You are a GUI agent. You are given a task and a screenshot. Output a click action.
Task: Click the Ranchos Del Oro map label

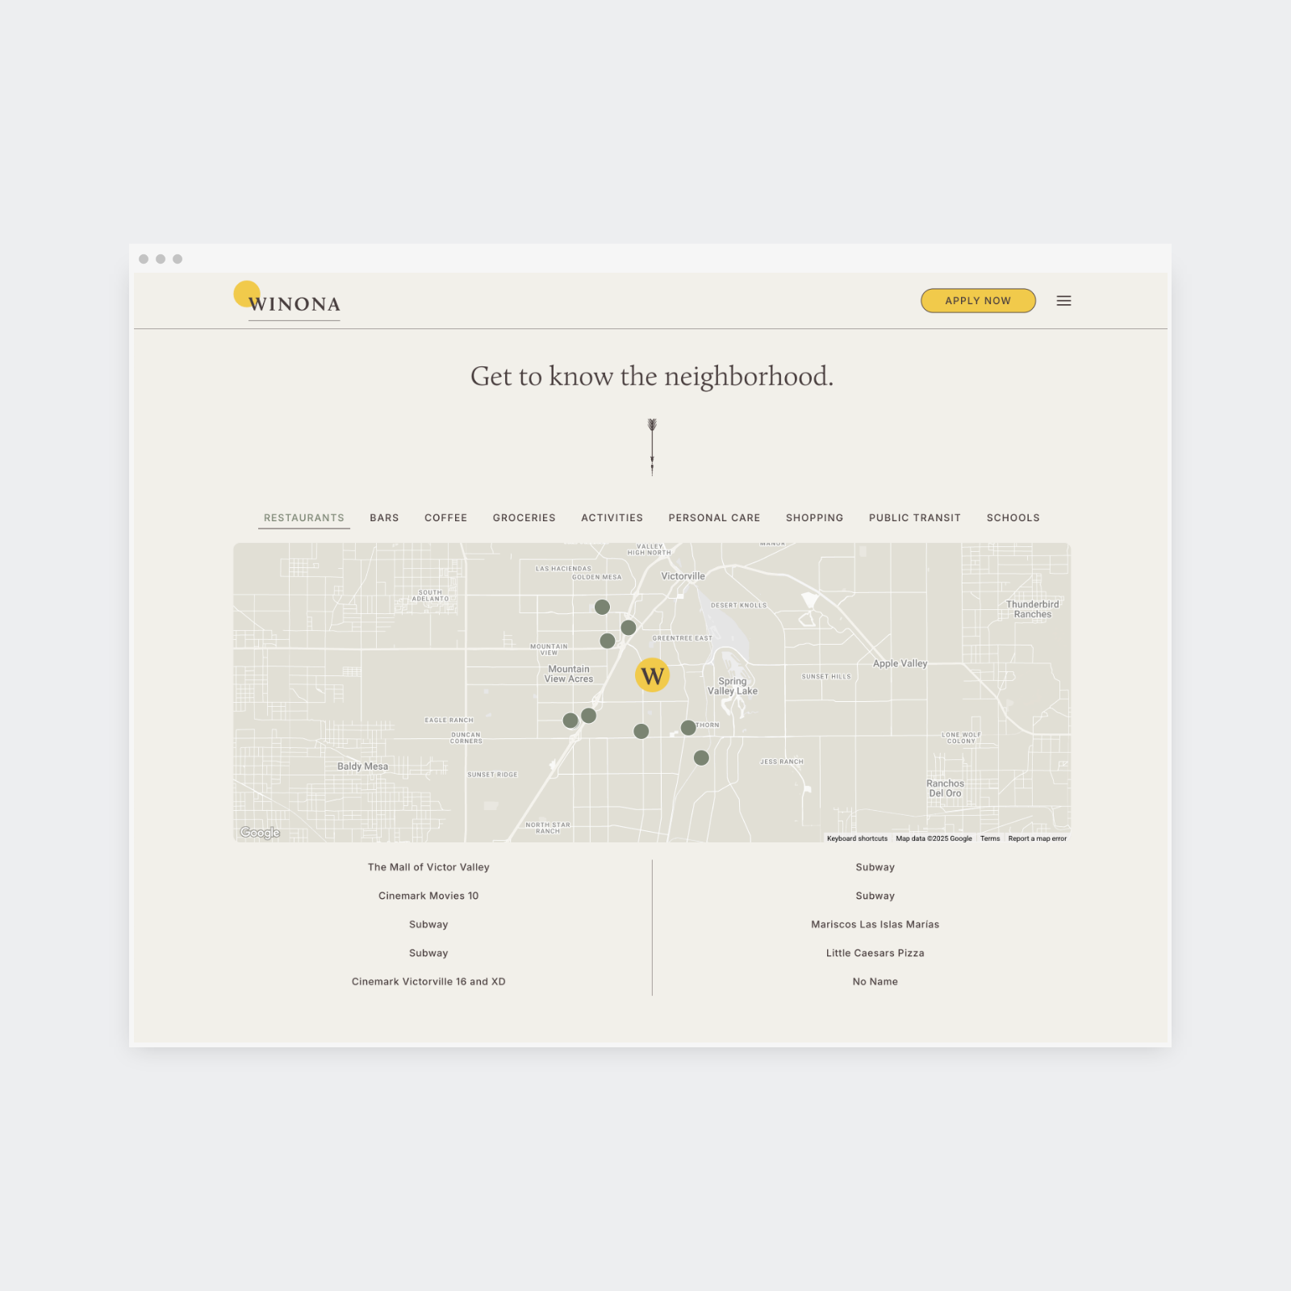coord(945,788)
